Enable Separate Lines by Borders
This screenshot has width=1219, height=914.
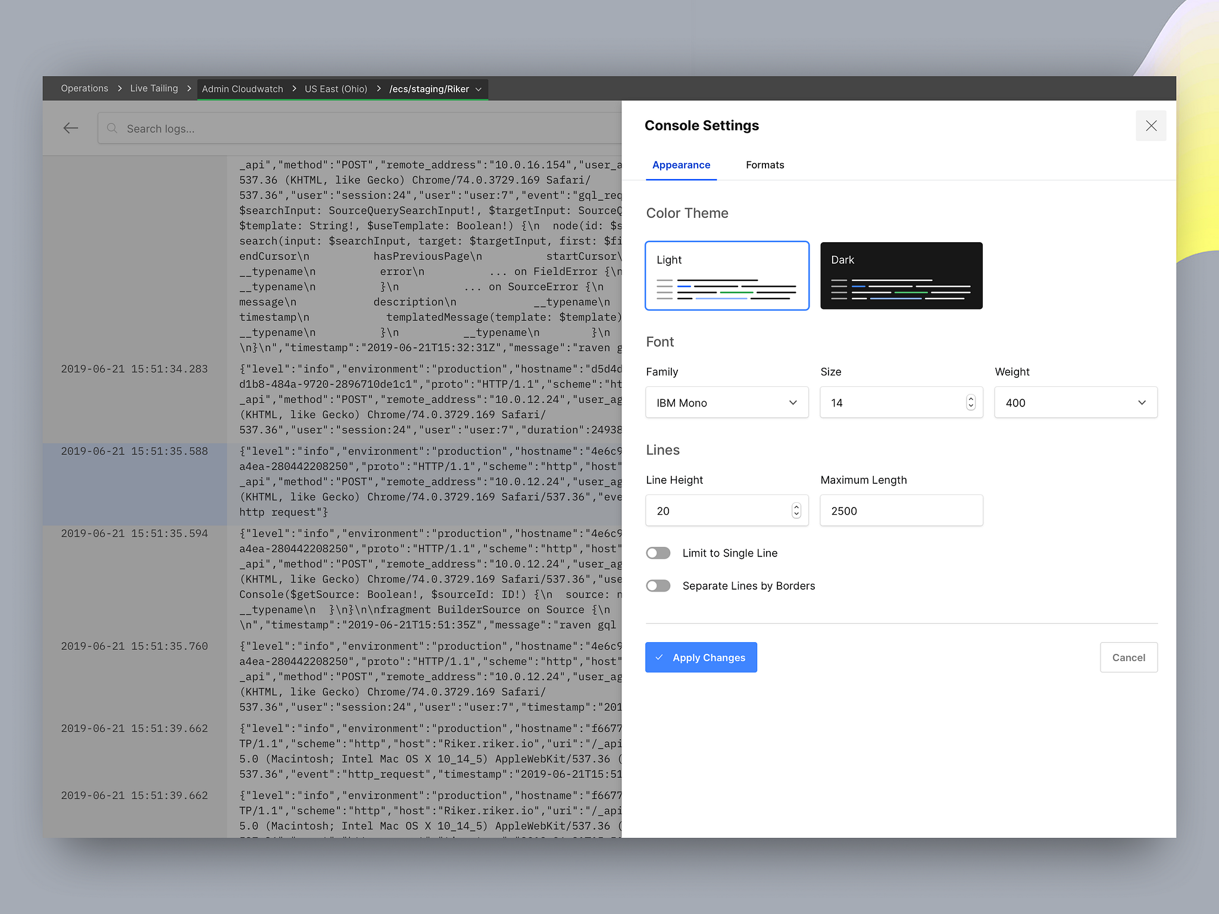(658, 586)
